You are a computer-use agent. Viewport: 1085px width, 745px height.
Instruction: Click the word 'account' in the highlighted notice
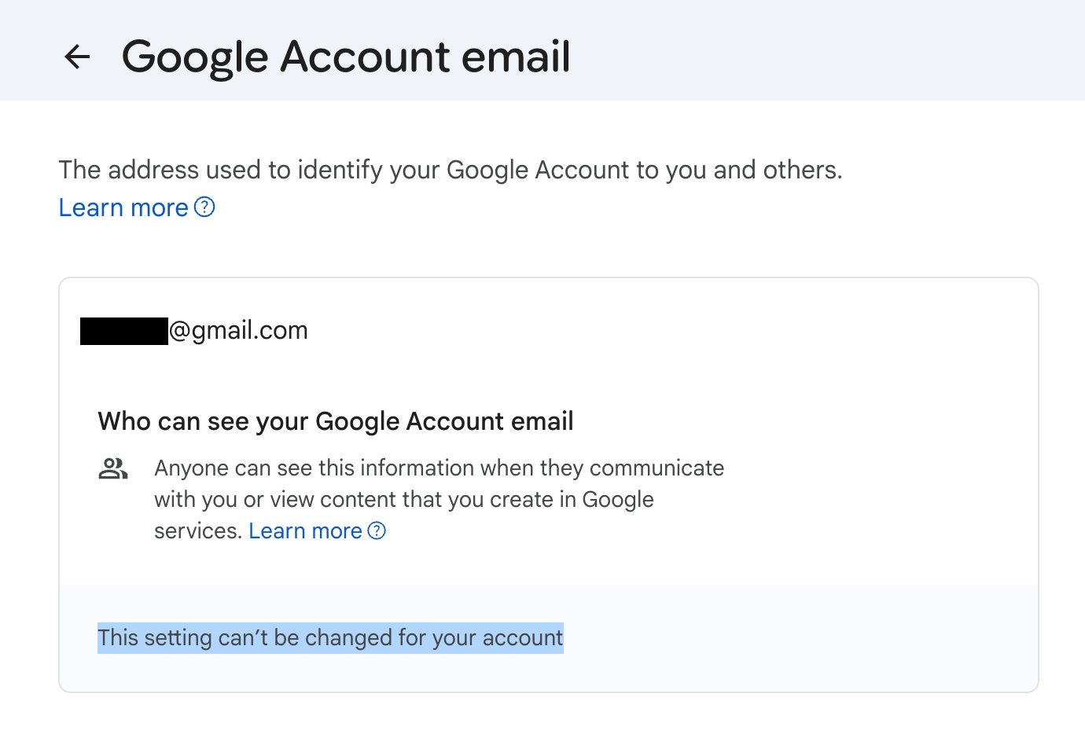point(523,637)
